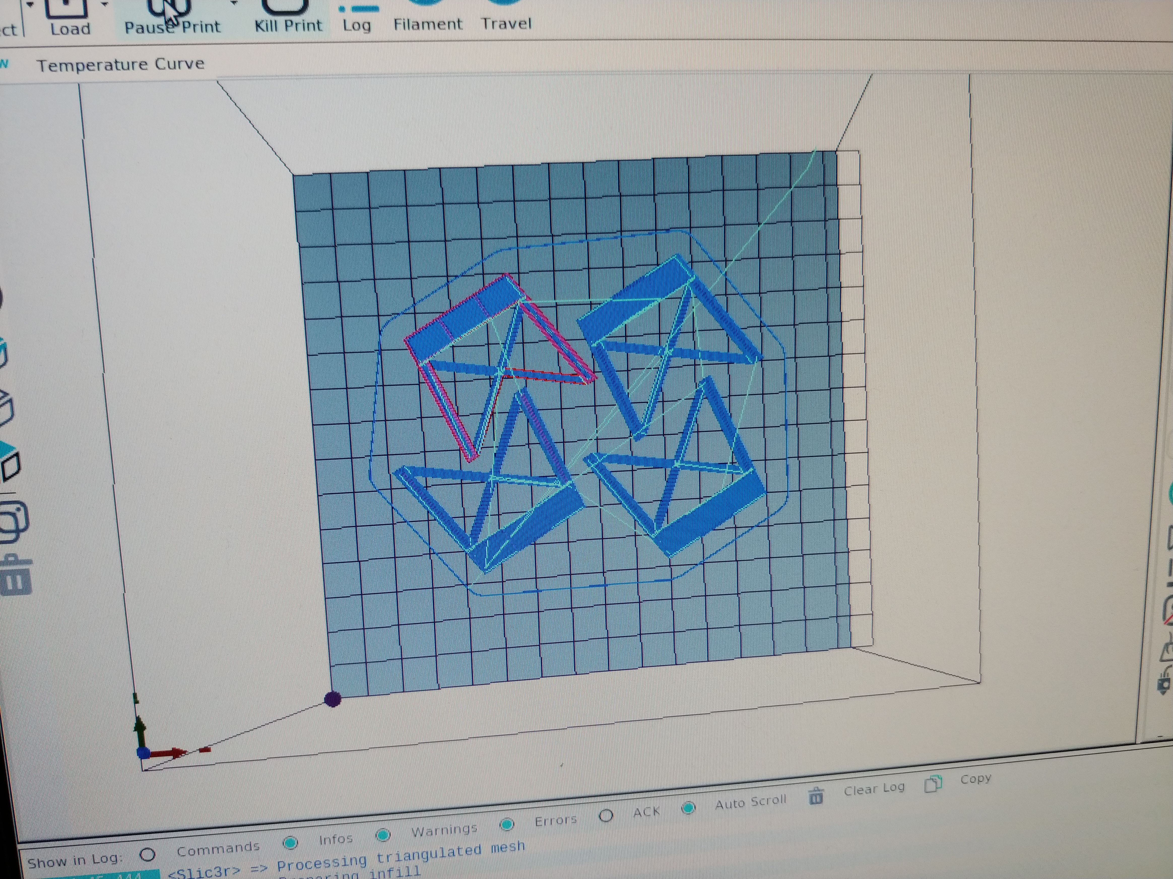Enable the ACK log filter
The width and height of the screenshot is (1173, 879).
pyautogui.click(x=606, y=815)
